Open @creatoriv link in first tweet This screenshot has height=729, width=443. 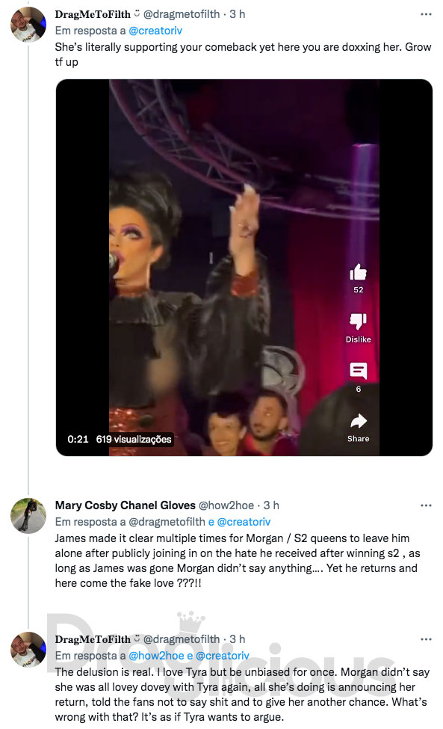155,31
